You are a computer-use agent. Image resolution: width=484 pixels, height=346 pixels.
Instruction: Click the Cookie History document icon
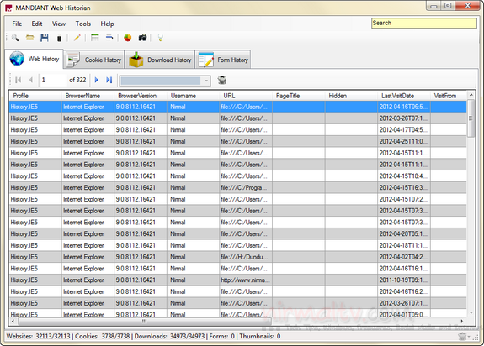pyautogui.click(x=73, y=60)
